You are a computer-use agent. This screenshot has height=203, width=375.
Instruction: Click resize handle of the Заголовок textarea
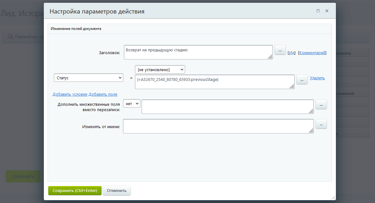click(270, 57)
